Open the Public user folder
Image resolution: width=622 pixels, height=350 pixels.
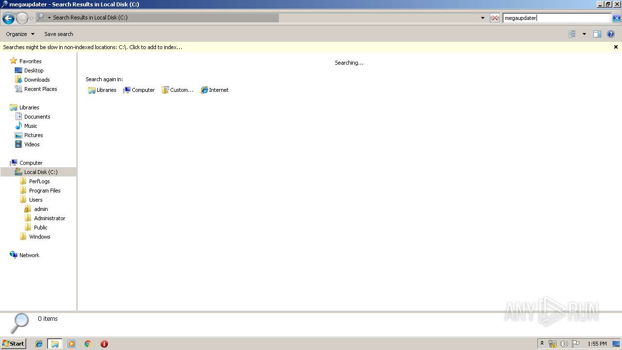point(40,227)
